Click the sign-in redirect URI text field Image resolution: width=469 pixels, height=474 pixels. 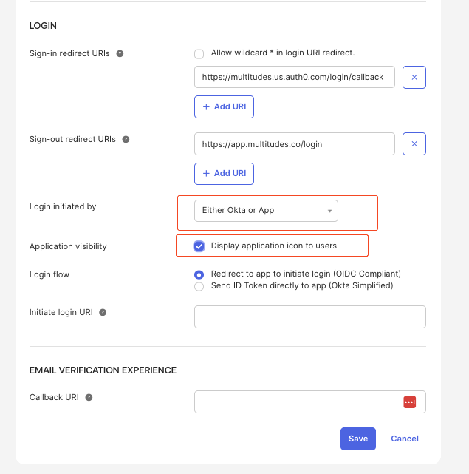pos(294,77)
